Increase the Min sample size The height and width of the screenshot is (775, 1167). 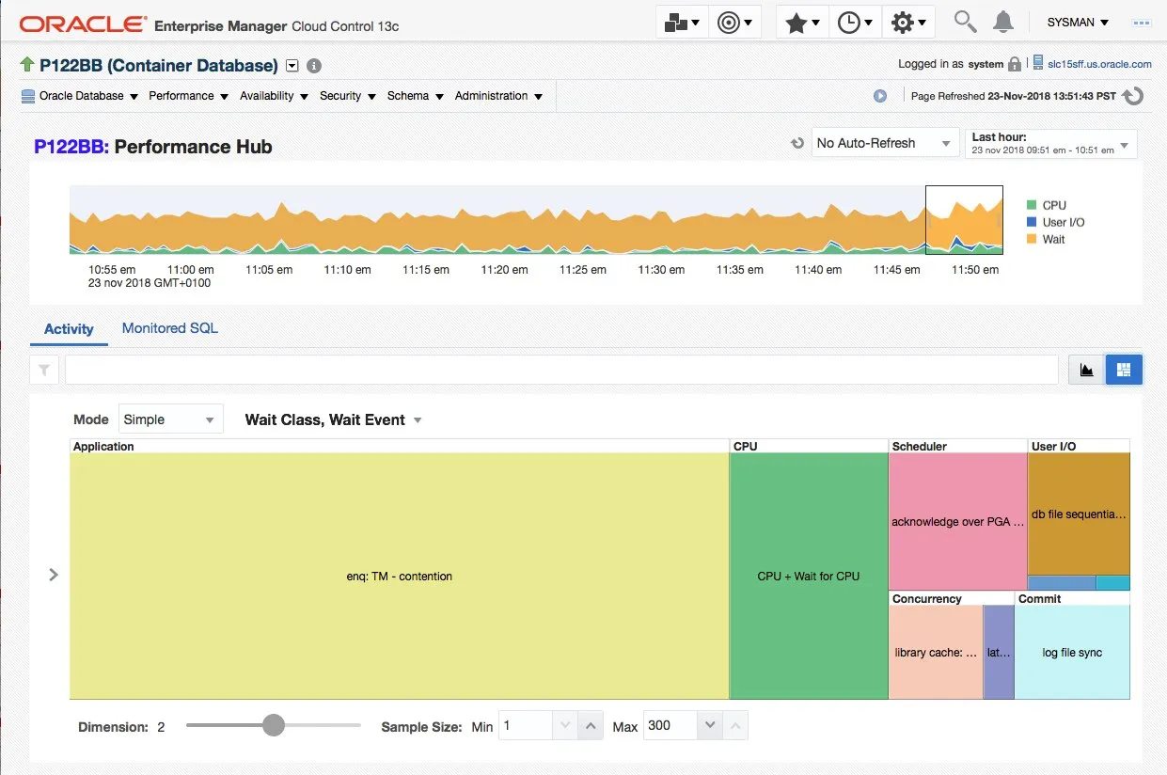(590, 725)
